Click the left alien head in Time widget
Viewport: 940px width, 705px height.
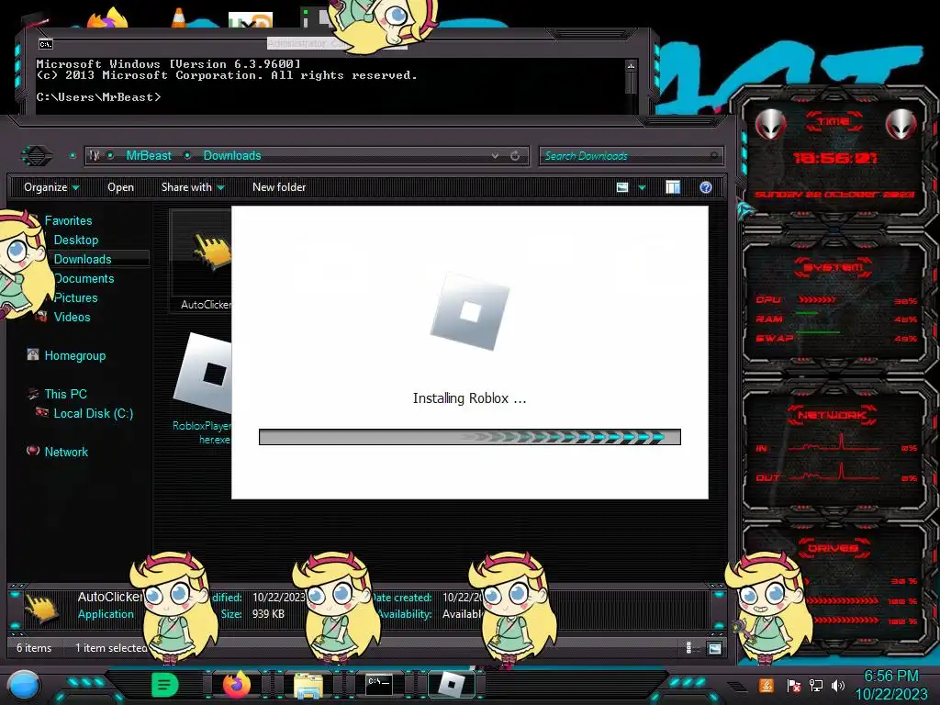click(x=770, y=125)
